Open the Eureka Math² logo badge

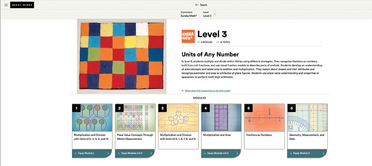188,36
